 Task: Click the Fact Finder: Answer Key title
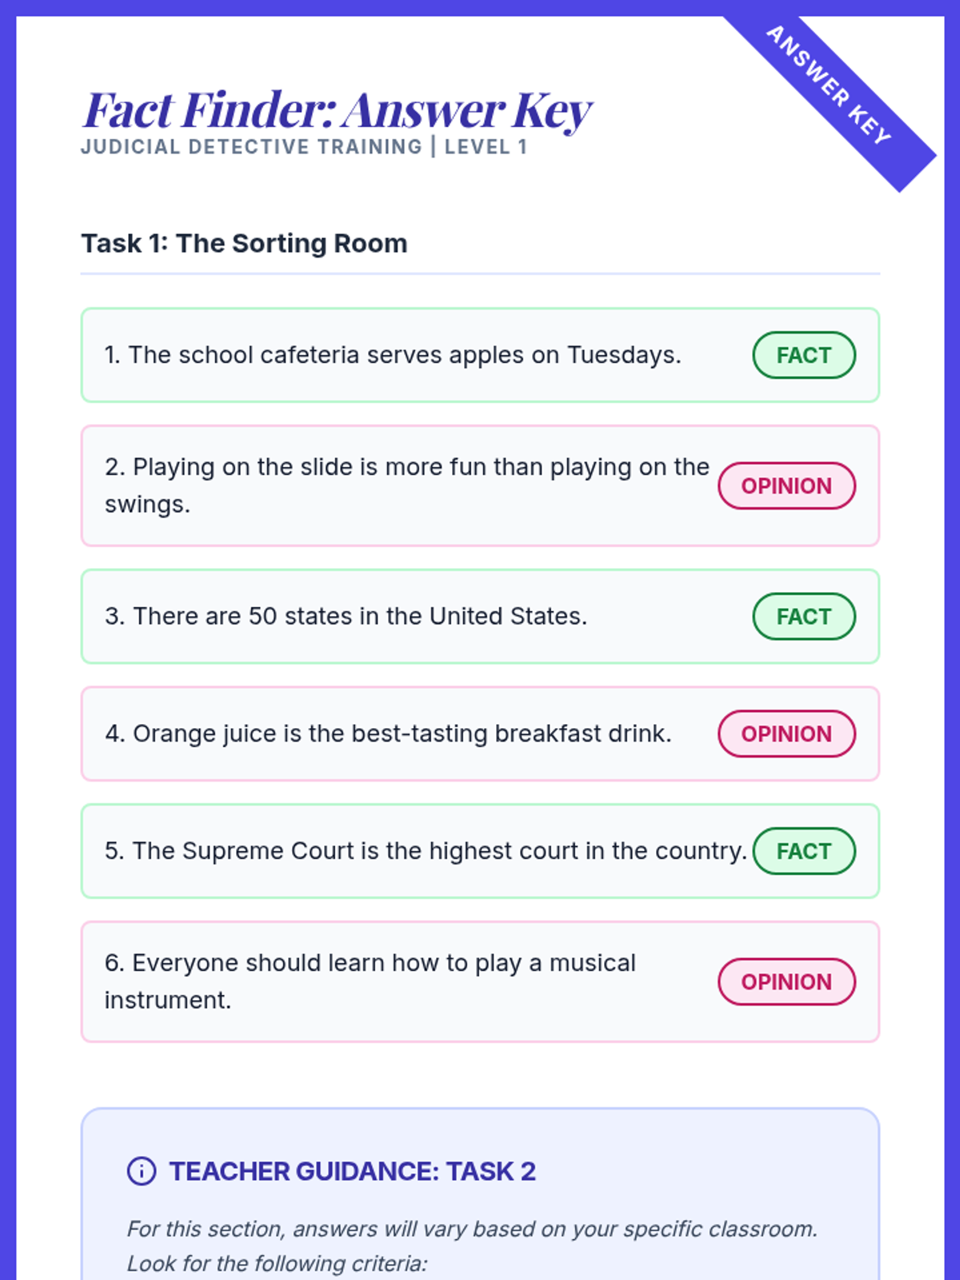tap(337, 110)
